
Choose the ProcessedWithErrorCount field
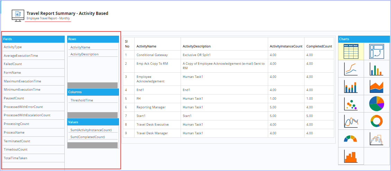tap(33, 107)
